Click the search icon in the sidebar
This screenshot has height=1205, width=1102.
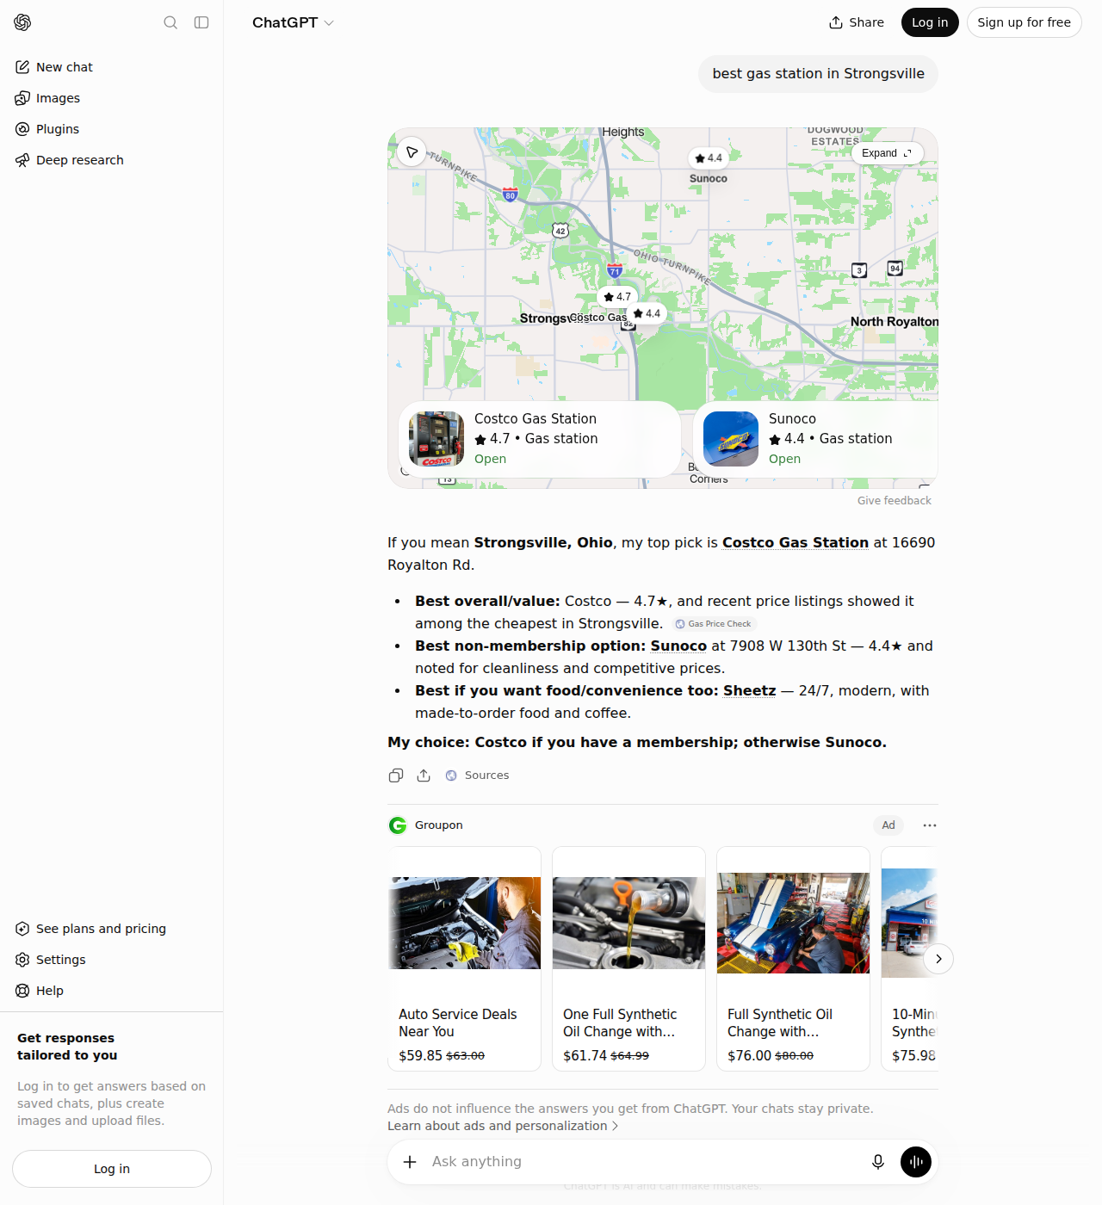(x=170, y=22)
